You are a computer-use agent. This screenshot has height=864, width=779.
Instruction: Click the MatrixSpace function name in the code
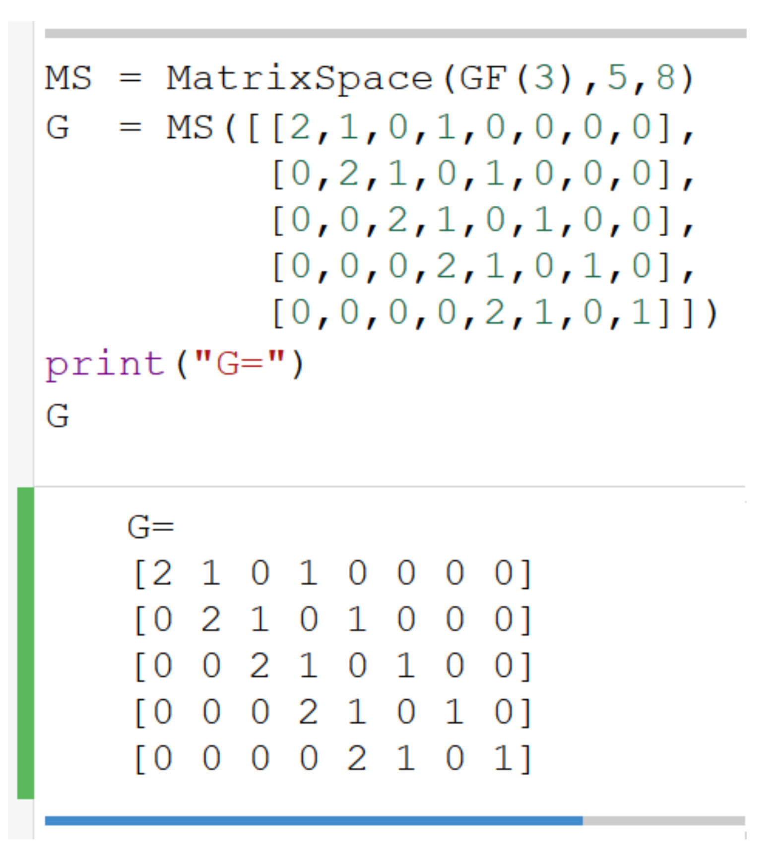pyautogui.click(x=300, y=79)
